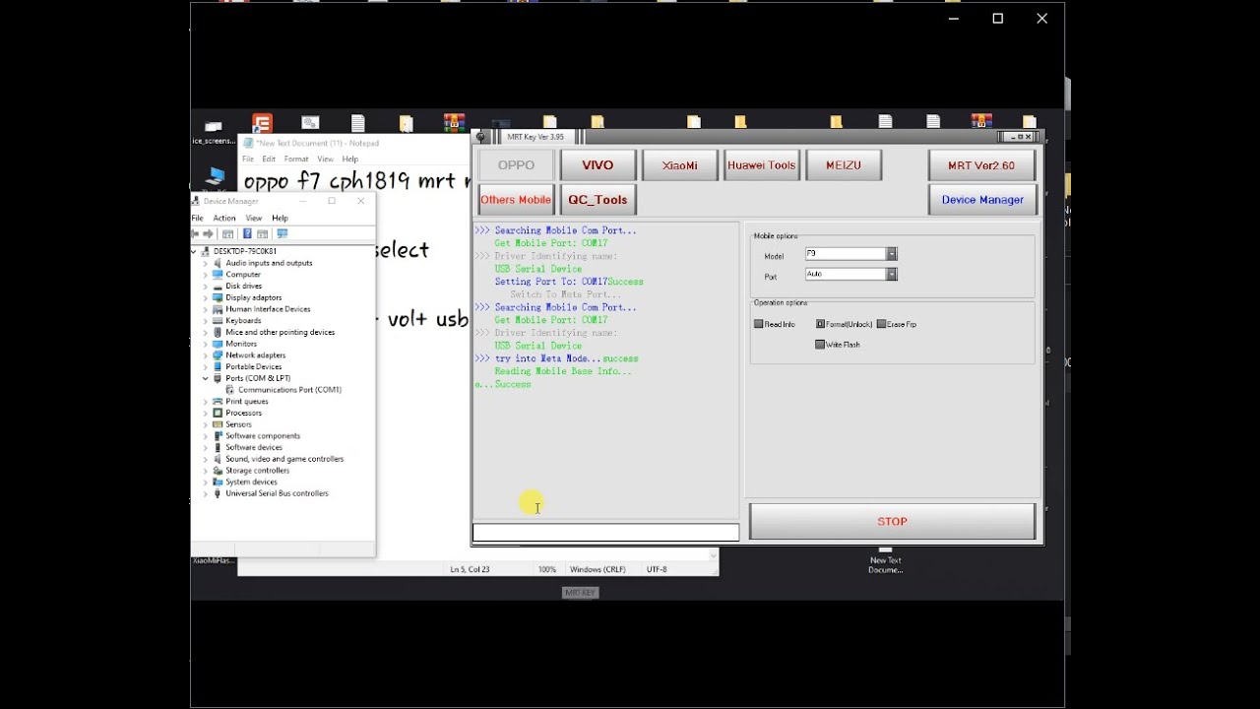This screenshot has height=709, width=1260.
Task: Tick the Read Info checkbox
Action: [759, 324]
